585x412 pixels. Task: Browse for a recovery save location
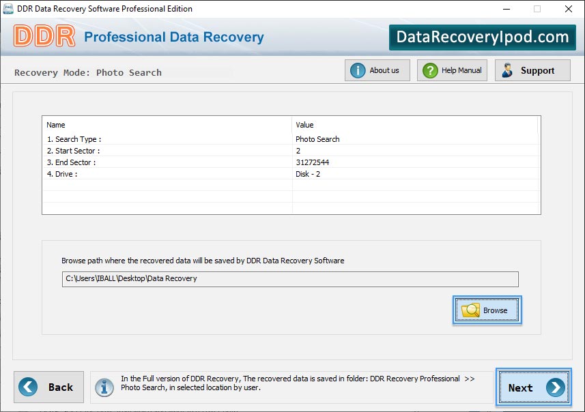coord(487,310)
